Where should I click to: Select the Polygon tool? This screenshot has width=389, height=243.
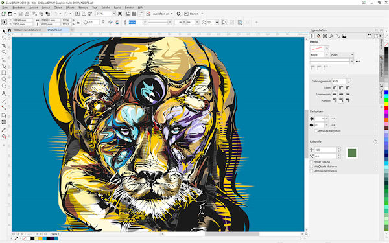[x=4, y=86]
